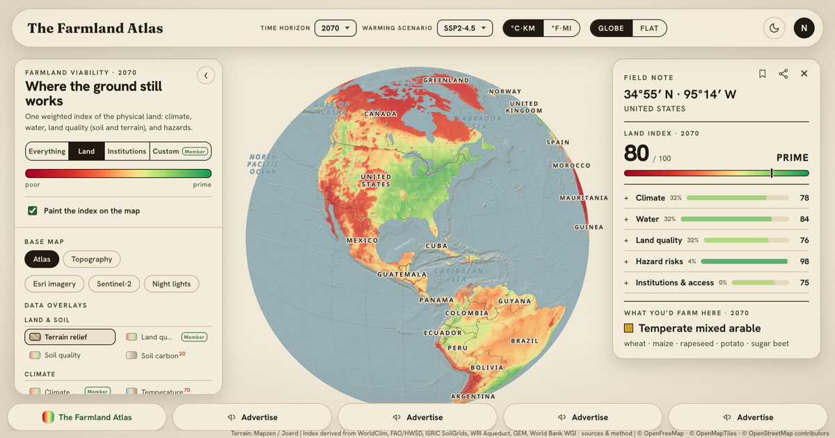Click the Land Index score gradient bar
This screenshot has height=438, width=835.
[717, 174]
